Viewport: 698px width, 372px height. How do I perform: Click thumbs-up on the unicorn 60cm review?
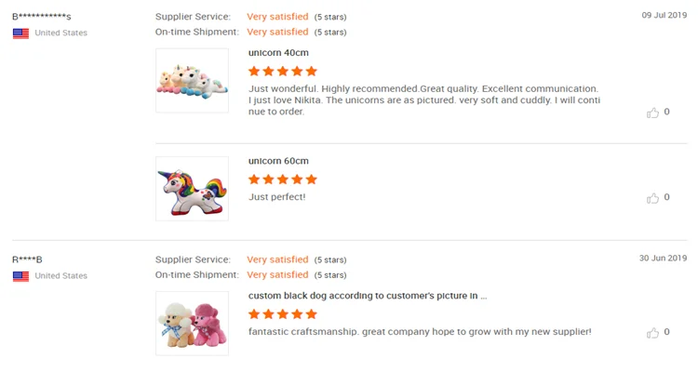[x=652, y=198]
